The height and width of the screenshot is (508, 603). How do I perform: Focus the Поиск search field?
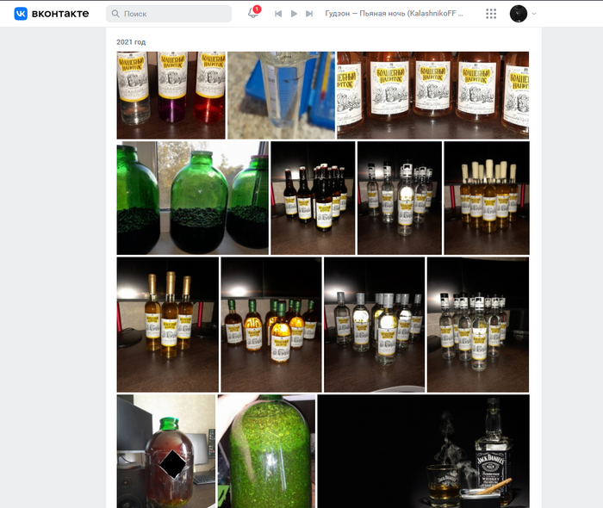coord(169,14)
